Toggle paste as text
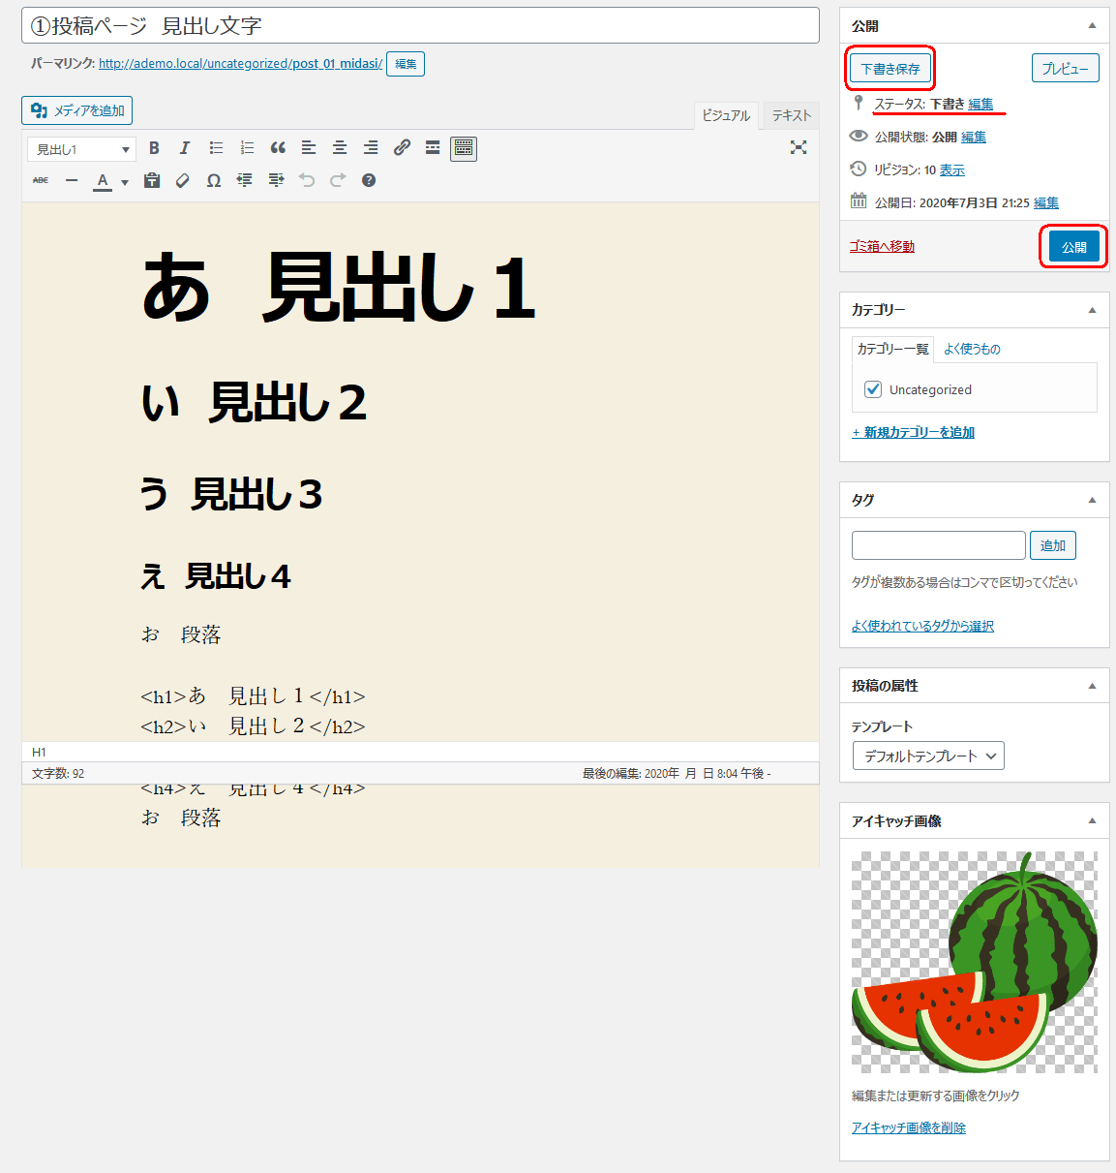Screen dimensions: 1116x1173 (x=152, y=180)
